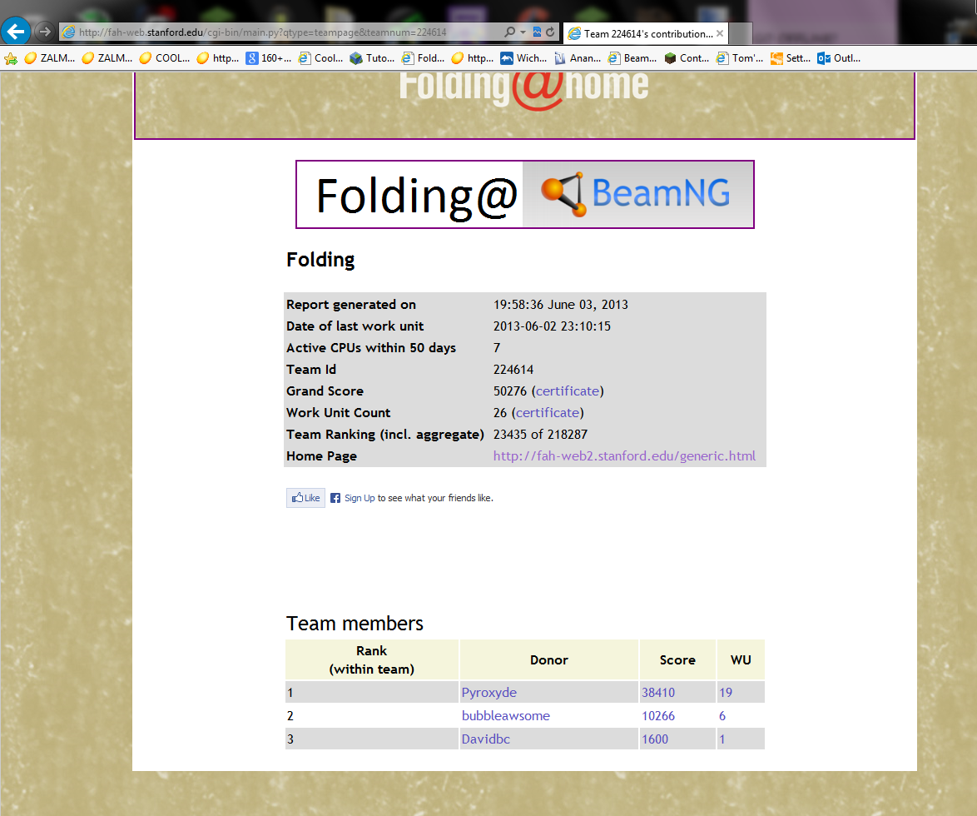Click the browser forward arrow button

point(44,31)
